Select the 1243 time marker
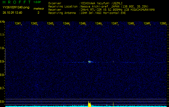The width and height of the screenshot is (169, 107). pyautogui.click(x=50, y=24)
